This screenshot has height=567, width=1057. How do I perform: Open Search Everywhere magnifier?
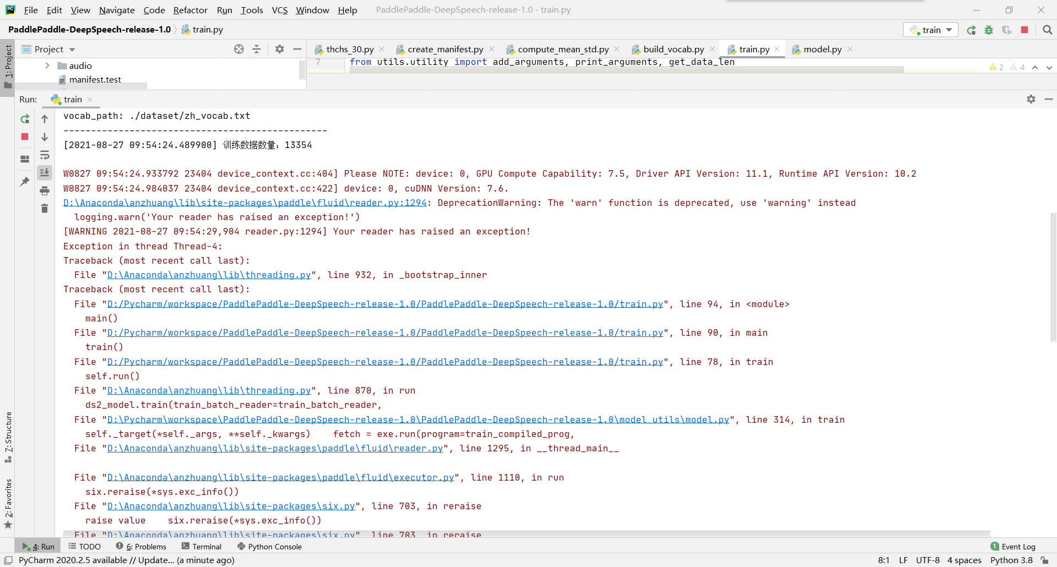[1048, 30]
